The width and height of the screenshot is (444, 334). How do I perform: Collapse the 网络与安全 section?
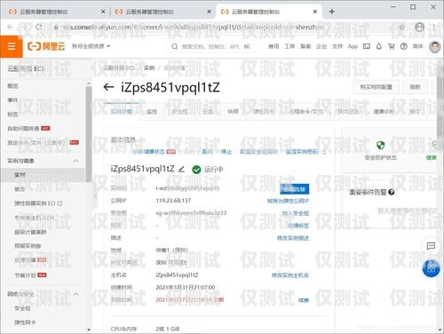tap(75, 294)
